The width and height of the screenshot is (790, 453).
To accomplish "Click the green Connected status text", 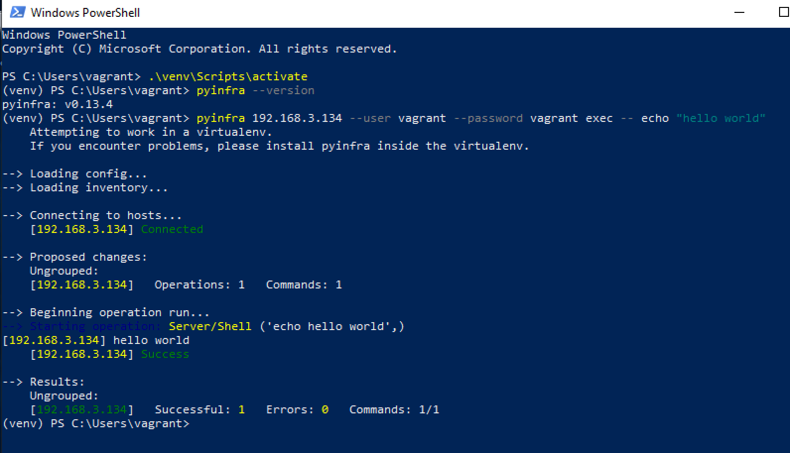I will tap(172, 229).
